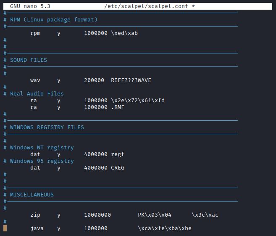Click the zip file type entry
276x236 pixels.
click(35, 215)
